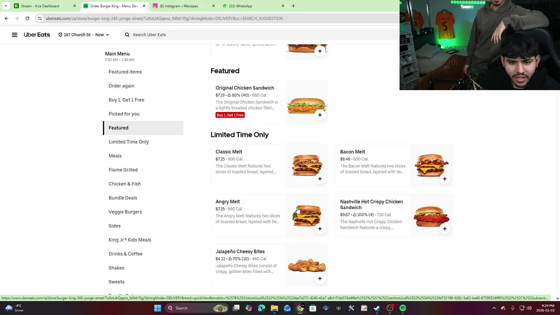Image resolution: width=560 pixels, height=315 pixels.
Task: Open Steam from taskbar
Action: 377,308
